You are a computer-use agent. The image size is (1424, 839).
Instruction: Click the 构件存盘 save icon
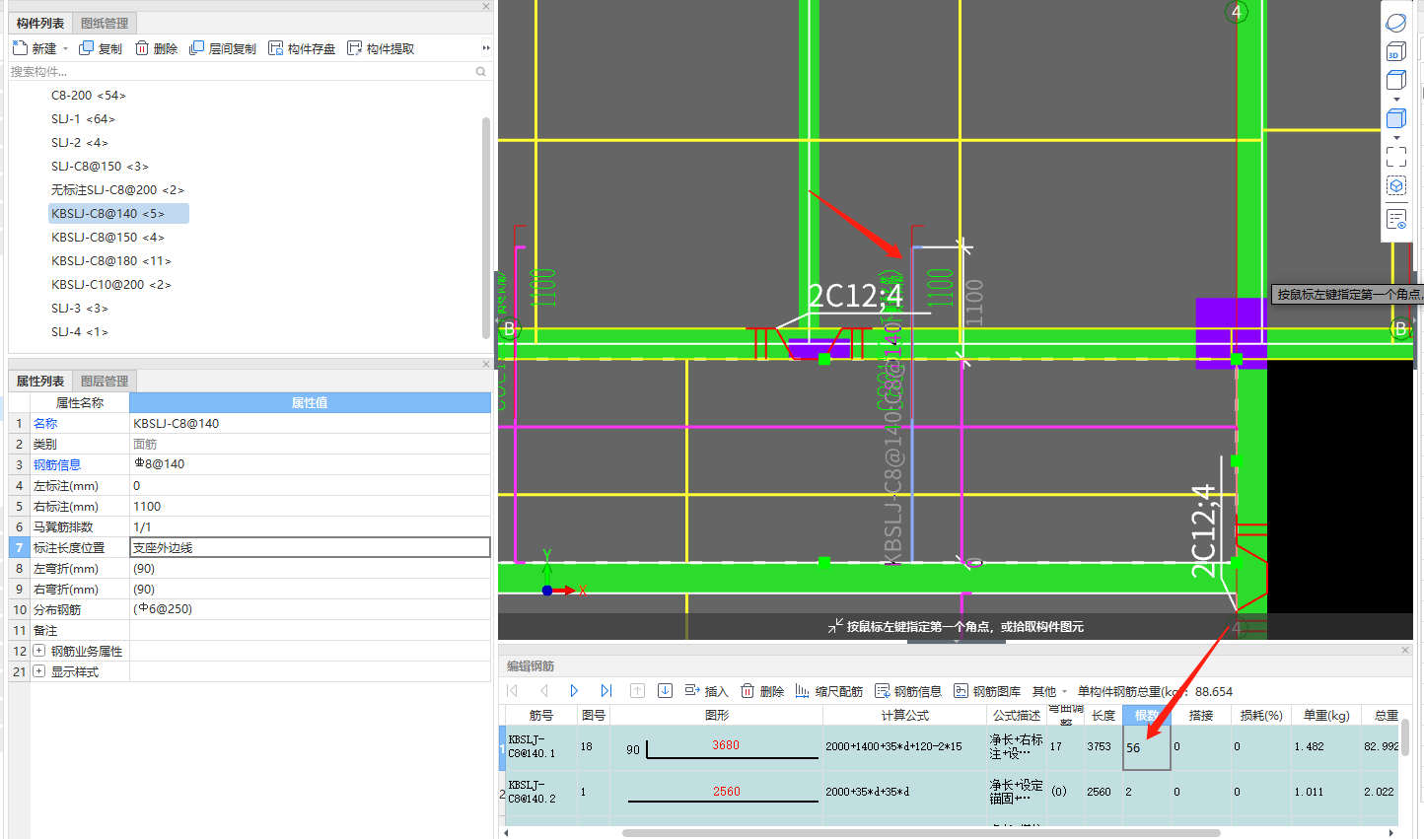click(276, 48)
